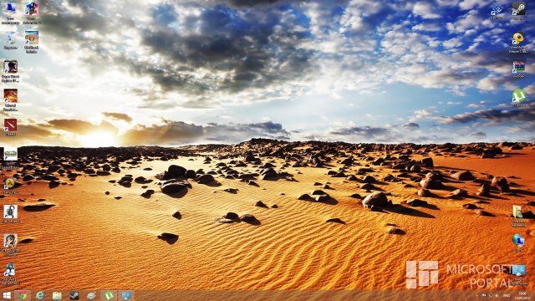Open the network globe desktop icon

click(x=518, y=243)
